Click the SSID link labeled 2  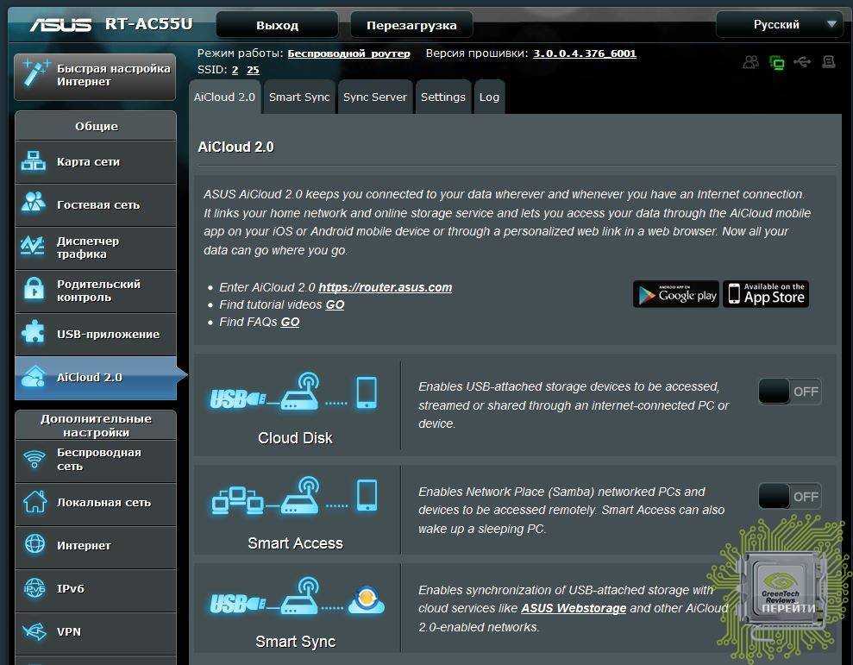[235, 70]
